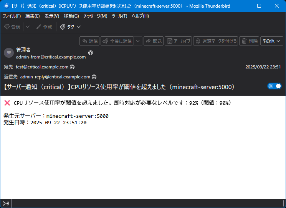The image size is (286, 208).
Task: Click the sender name 管理者
Action: pyautogui.click(x=23, y=50)
